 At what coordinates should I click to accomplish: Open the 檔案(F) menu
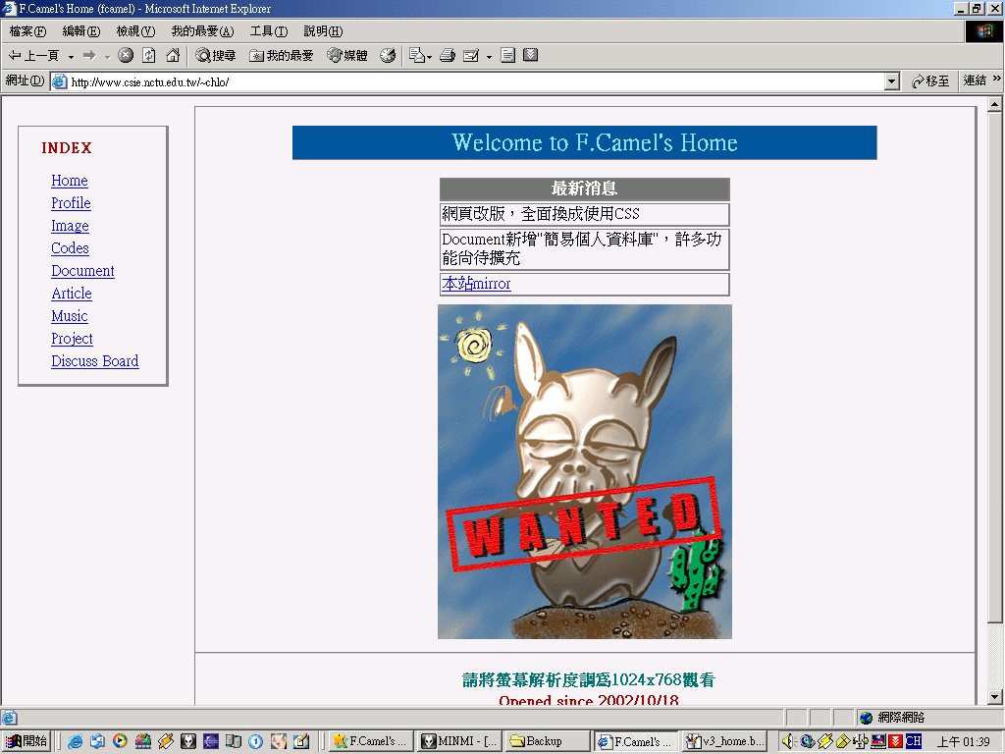tap(27, 31)
